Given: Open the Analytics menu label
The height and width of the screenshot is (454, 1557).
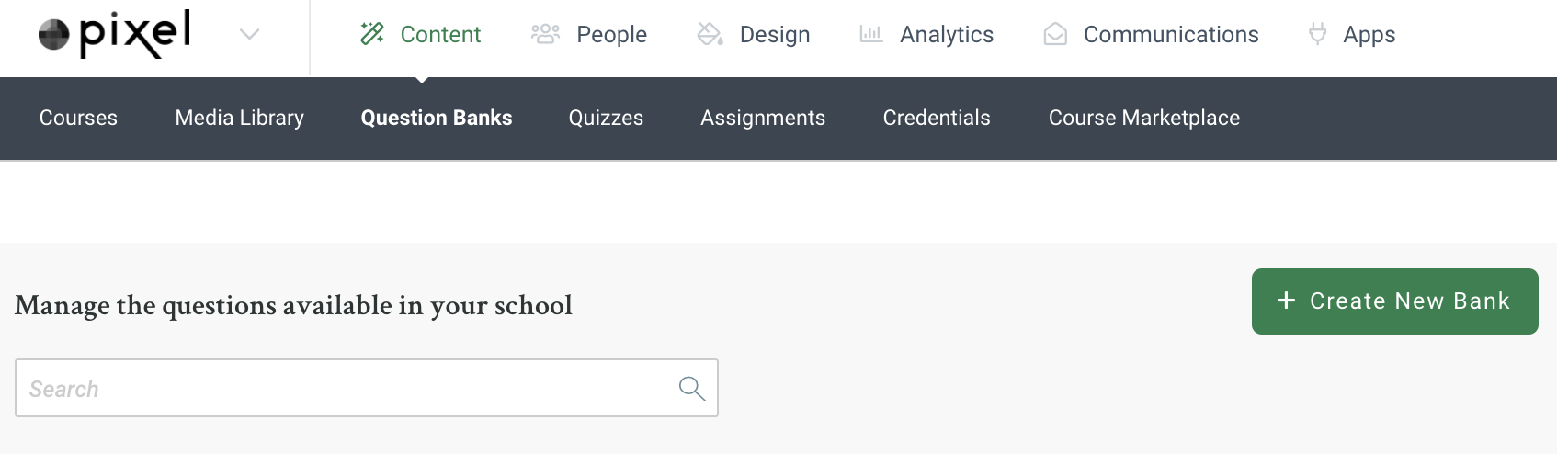Looking at the screenshot, I should [x=947, y=35].
